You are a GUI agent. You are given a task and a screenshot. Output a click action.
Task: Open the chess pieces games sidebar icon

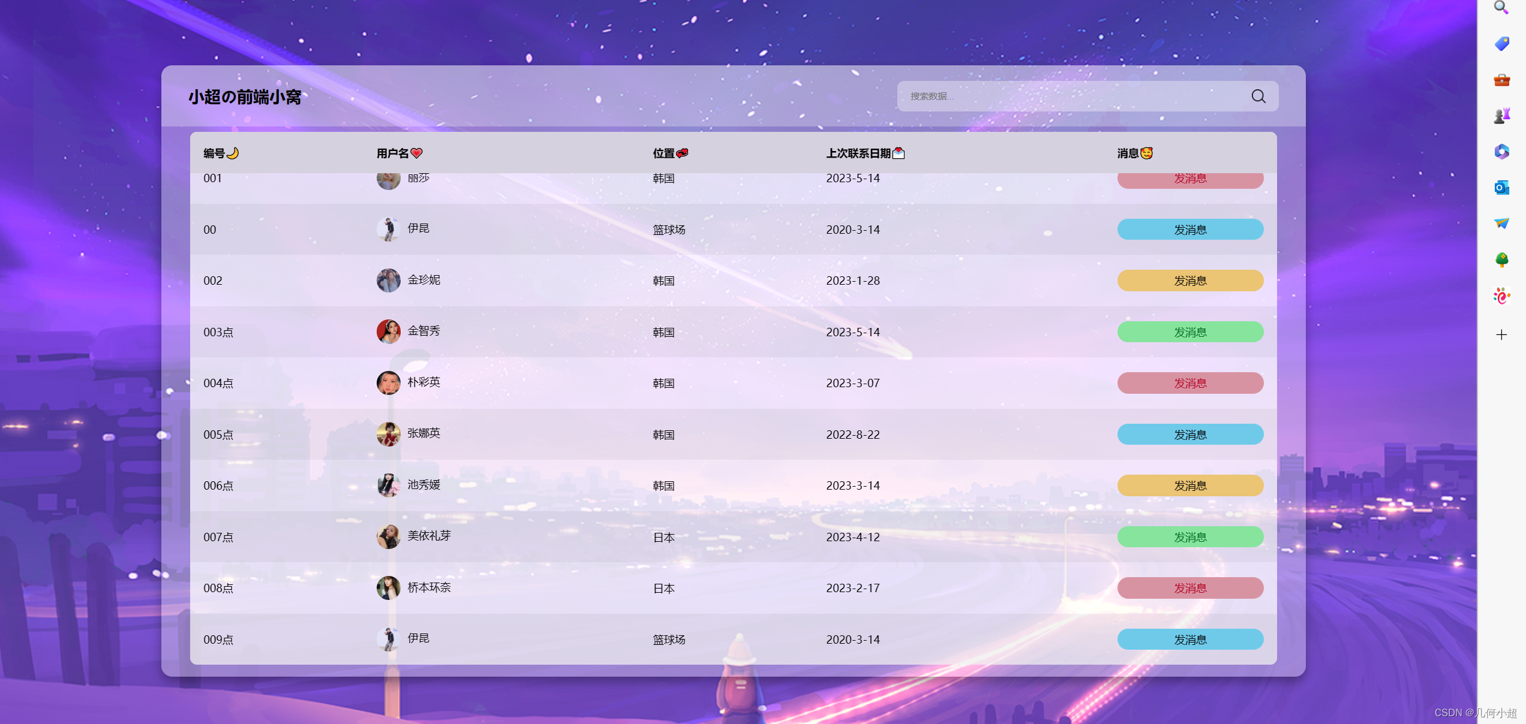pyautogui.click(x=1501, y=116)
